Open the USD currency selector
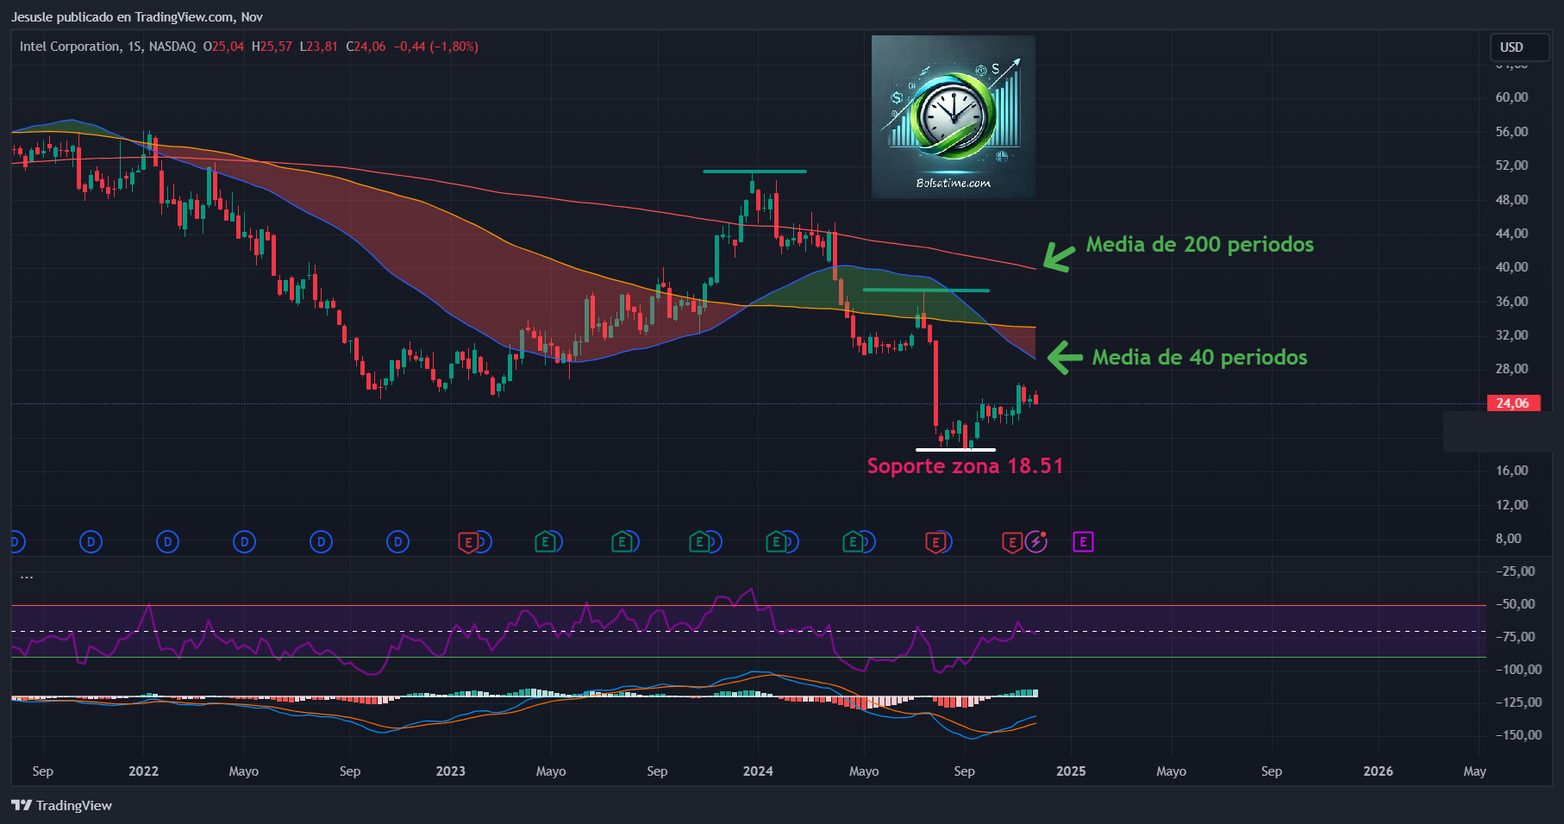The height and width of the screenshot is (824, 1564). pos(1511,47)
